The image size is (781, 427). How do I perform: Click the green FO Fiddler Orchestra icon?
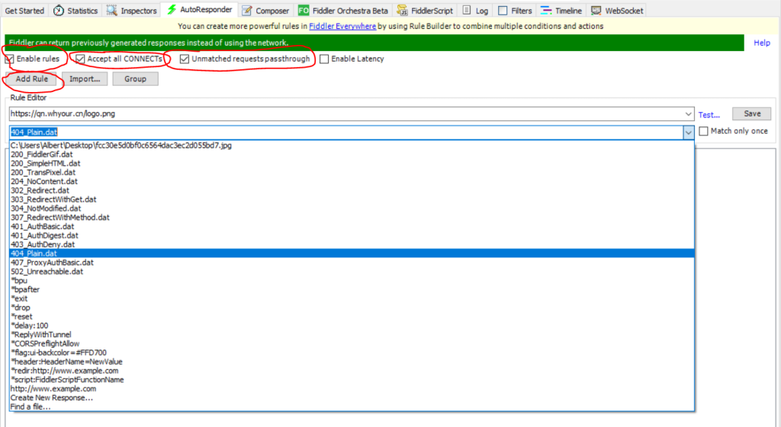pyautogui.click(x=304, y=11)
